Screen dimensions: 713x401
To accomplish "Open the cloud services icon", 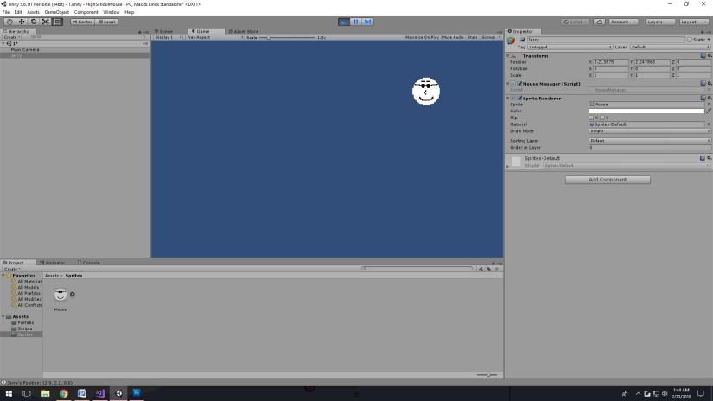I will (x=600, y=22).
